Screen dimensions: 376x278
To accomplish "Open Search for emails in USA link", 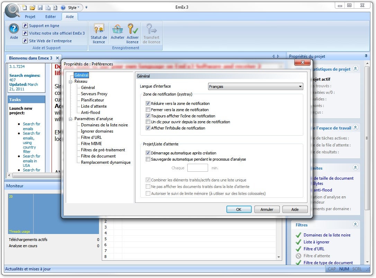I will [31, 161].
